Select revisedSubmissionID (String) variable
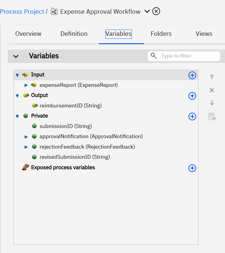 pyautogui.click(x=75, y=157)
